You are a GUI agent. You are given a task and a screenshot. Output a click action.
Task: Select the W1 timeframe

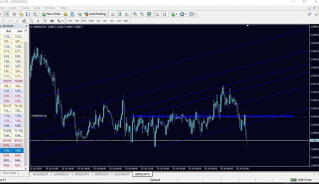(119, 21)
